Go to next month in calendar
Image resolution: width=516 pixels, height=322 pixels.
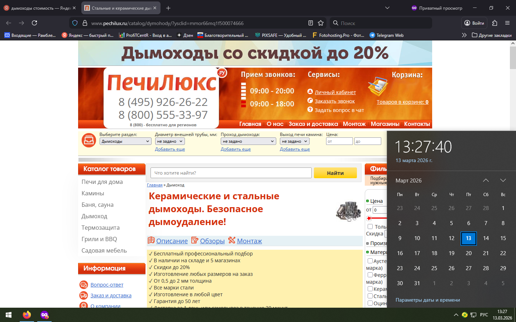click(503, 180)
